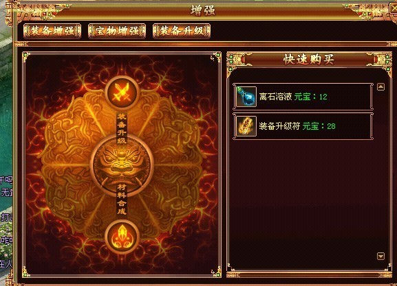The width and height of the screenshot is (397, 286).
Task: Click the up arrow in quick-buy list
Action: pos(380,87)
